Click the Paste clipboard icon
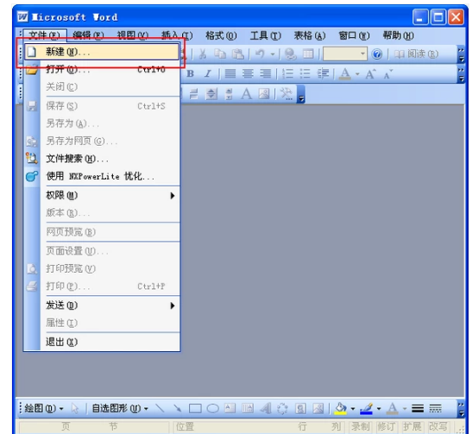Screen dimensions: 472x434 (x=238, y=53)
